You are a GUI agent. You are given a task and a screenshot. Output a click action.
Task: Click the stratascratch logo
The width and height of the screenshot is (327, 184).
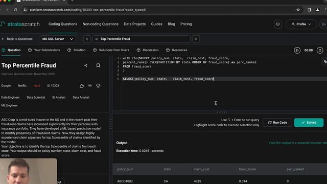click(20, 24)
